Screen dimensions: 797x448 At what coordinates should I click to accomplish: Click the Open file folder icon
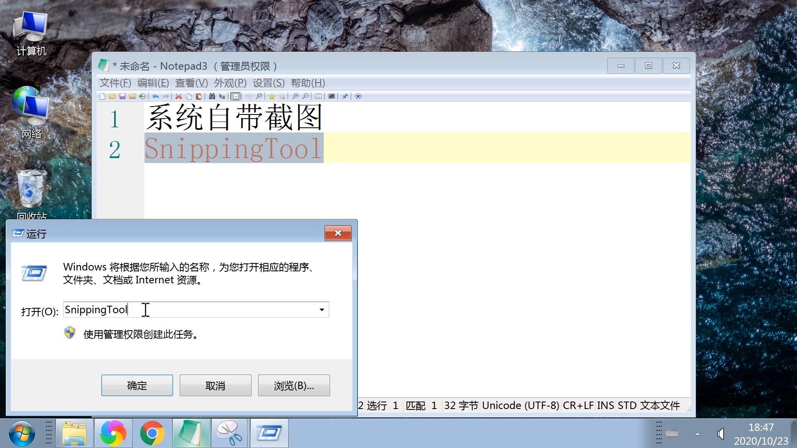[112, 96]
